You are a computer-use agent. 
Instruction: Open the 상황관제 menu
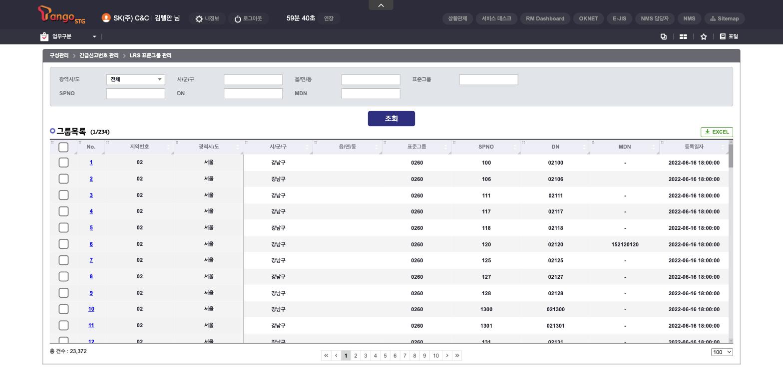click(x=457, y=18)
